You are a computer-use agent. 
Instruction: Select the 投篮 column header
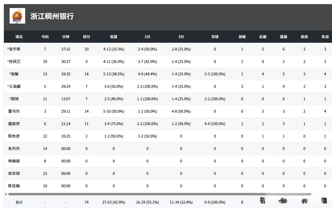[x=114, y=37]
